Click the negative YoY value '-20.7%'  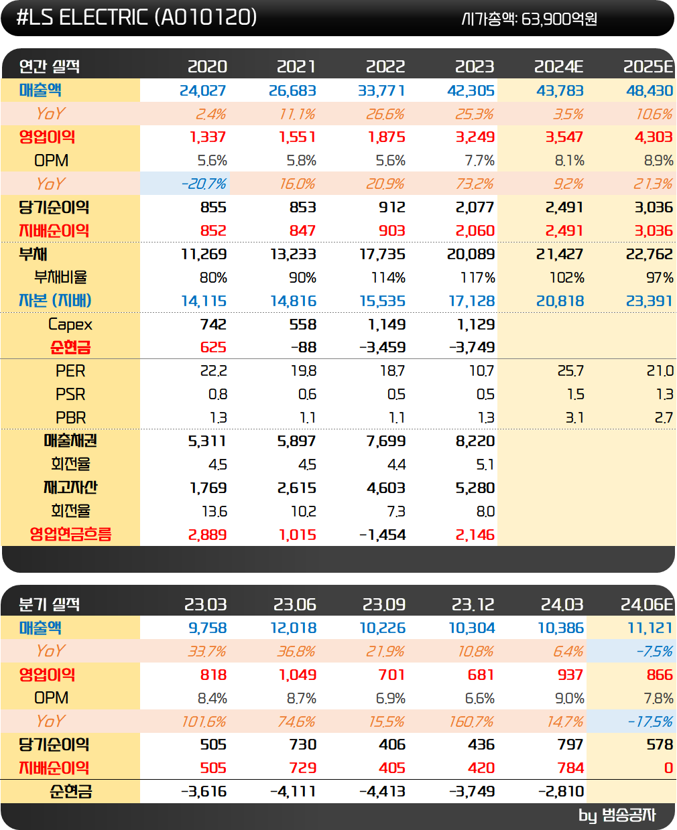tap(204, 184)
